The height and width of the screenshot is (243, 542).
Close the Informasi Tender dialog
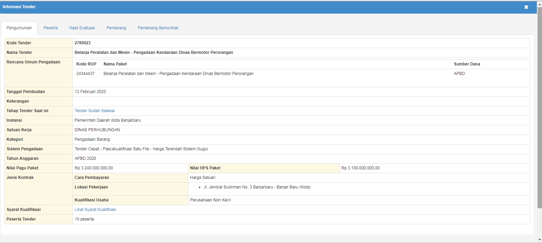click(x=526, y=7)
